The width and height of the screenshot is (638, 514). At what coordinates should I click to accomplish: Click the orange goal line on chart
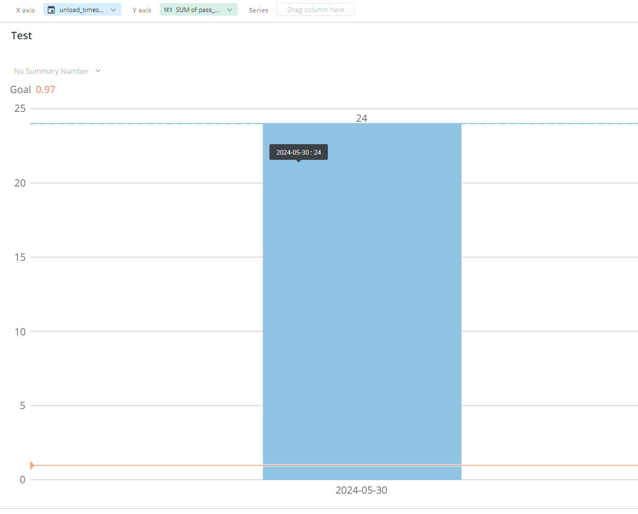[157, 465]
